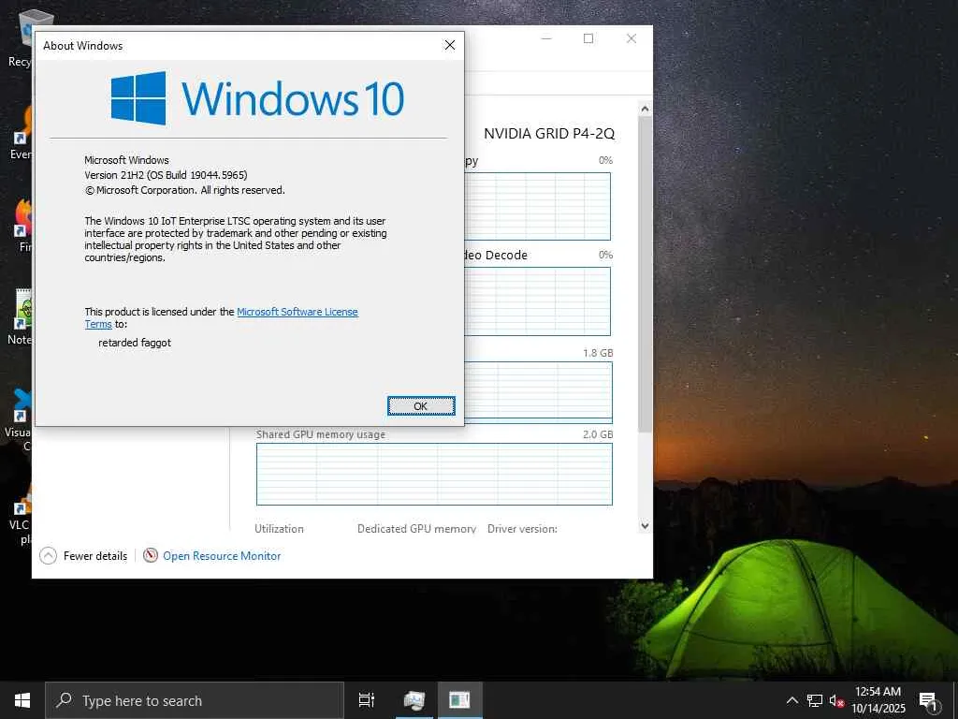
Task: Click the muted volume tray icon
Action: [836, 700]
